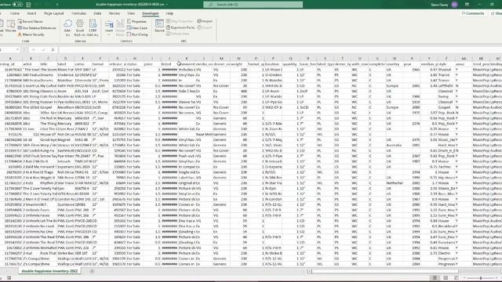
Task: Switch to Page Break Preview icon
Action: pos(457,278)
